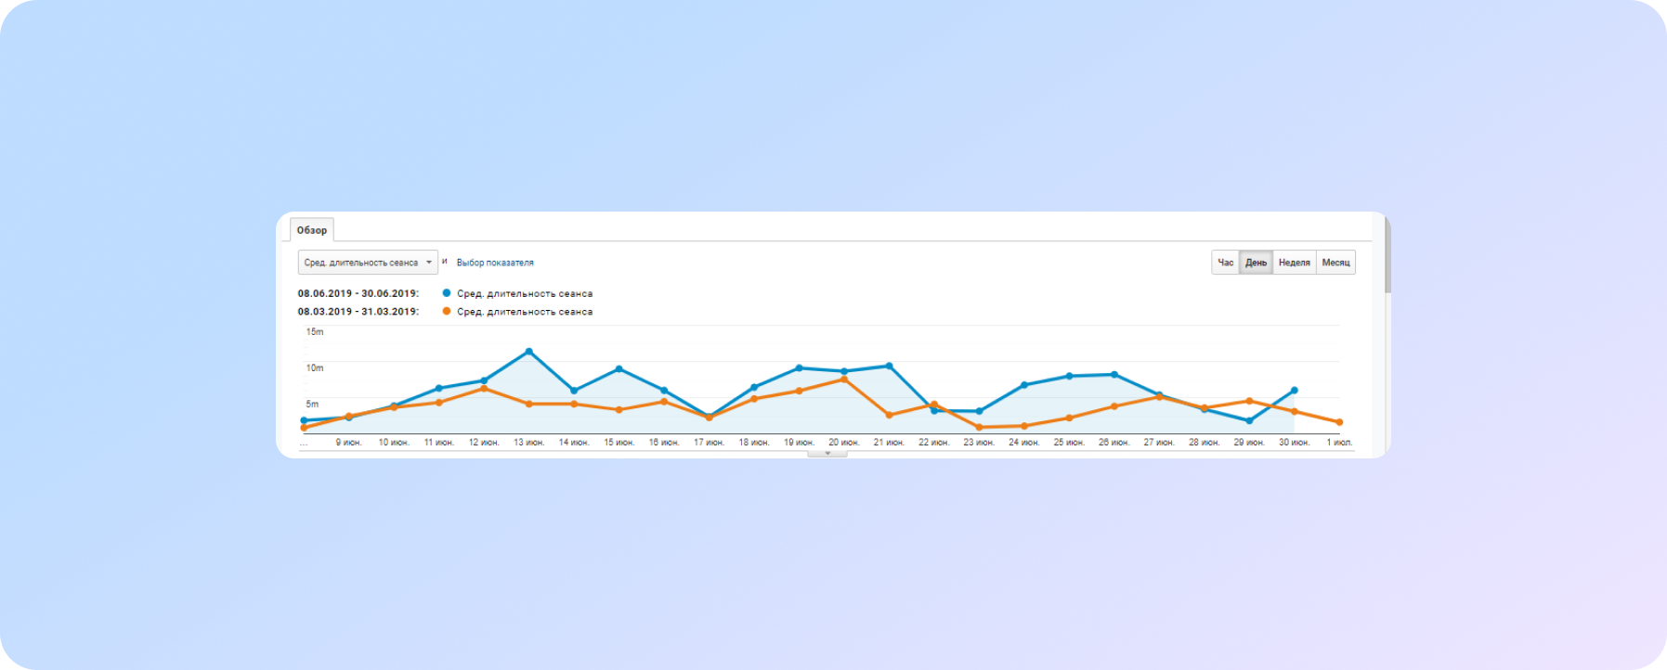Image resolution: width=1667 pixels, height=670 pixels.
Task: Click the orange legend dot for March range
Action: (x=447, y=311)
